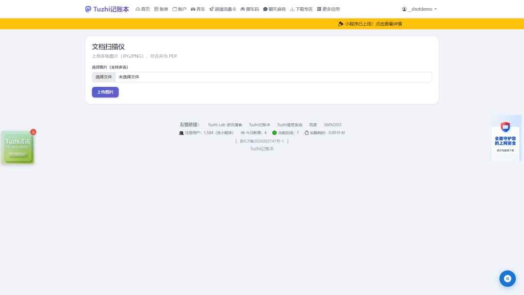Click the stopwatch load-time icon
Viewport: 524px width, 295px height.
click(x=307, y=132)
